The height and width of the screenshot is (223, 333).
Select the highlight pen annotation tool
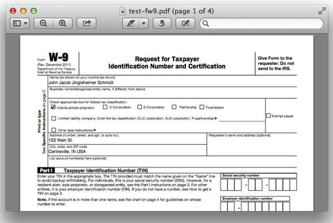(131, 23)
